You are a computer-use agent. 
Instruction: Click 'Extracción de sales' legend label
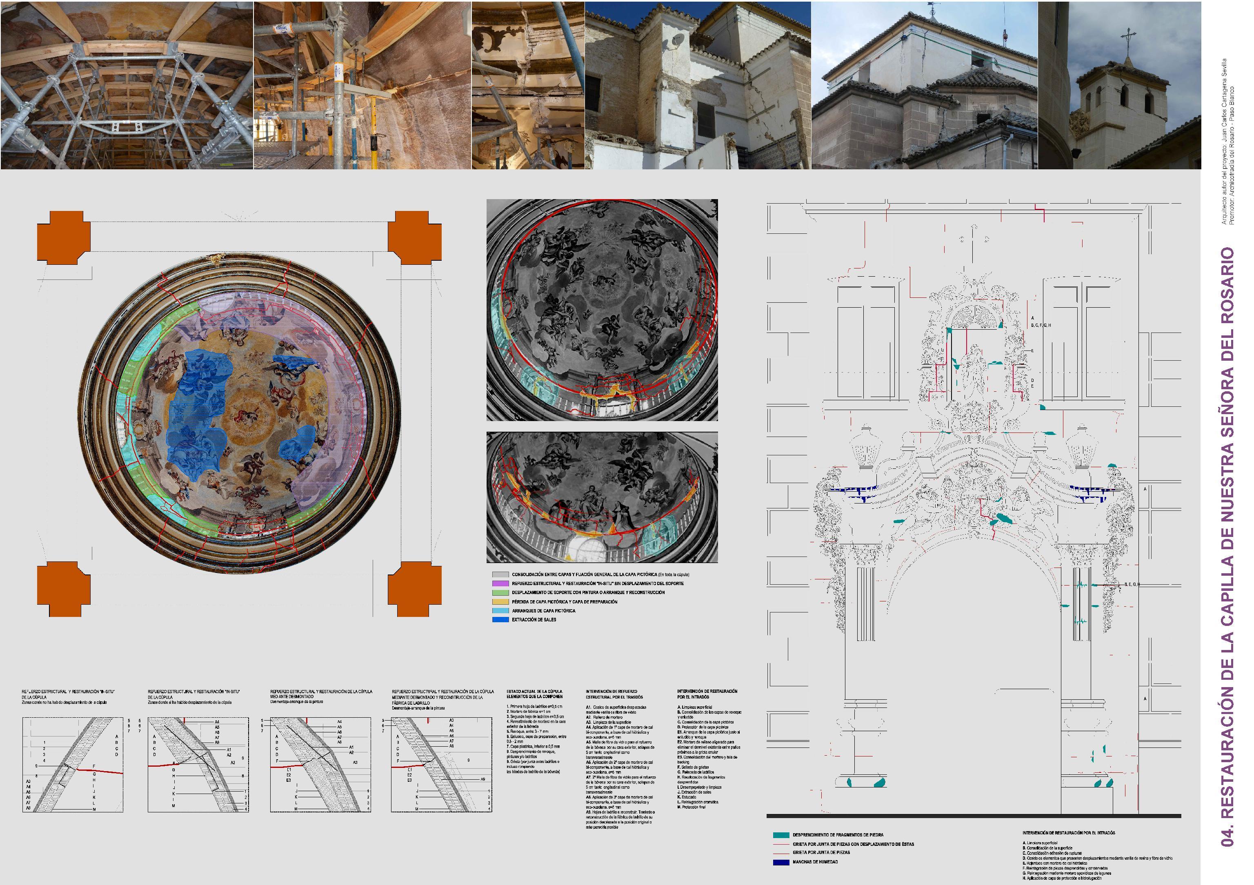tap(534, 620)
